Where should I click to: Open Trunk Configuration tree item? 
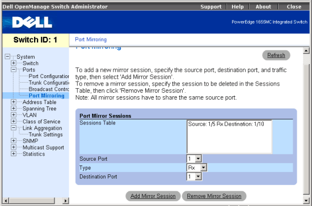point(49,83)
